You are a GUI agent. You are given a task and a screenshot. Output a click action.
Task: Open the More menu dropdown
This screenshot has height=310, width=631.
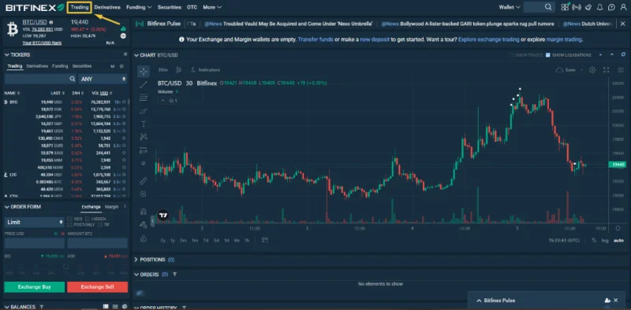tap(212, 7)
